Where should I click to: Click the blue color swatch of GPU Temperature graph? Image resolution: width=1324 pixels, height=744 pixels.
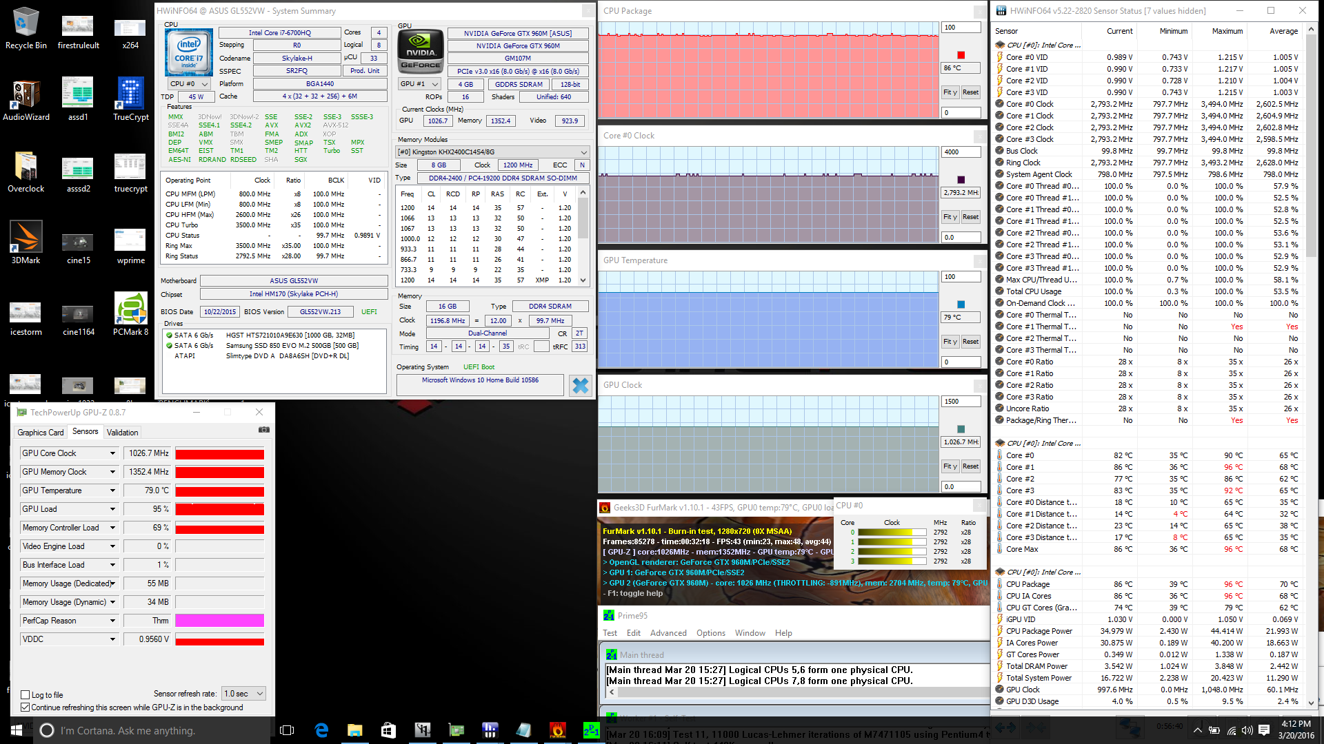click(x=961, y=304)
